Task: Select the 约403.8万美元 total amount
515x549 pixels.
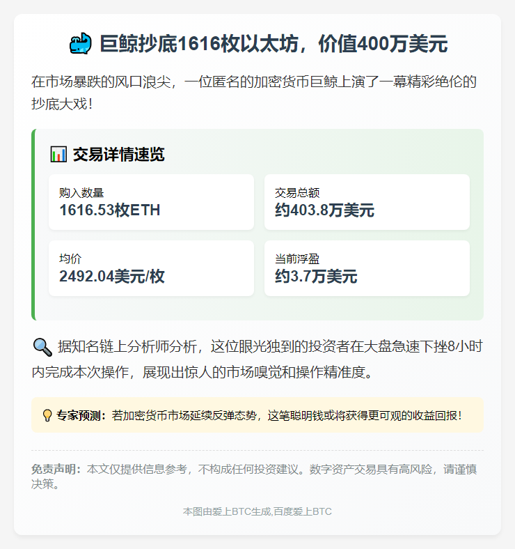Action: coord(324,210)
